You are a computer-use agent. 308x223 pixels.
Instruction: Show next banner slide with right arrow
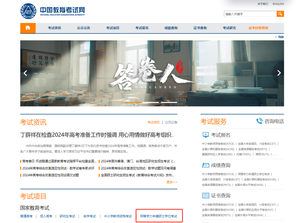tap(279, 73)
